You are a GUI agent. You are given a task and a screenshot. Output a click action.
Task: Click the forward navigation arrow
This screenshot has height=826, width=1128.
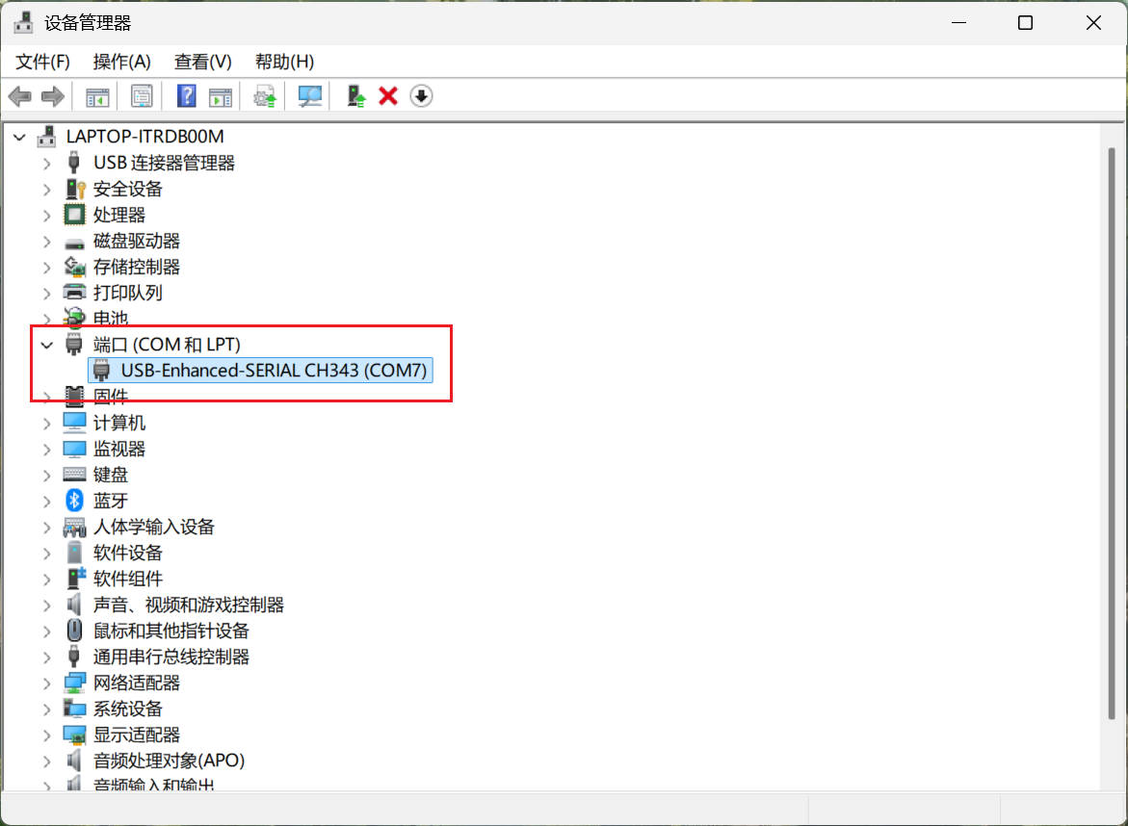(x=53, y=95)
